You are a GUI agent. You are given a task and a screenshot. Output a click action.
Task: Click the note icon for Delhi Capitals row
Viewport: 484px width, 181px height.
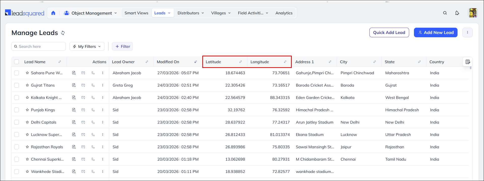(x=74, y=122)
